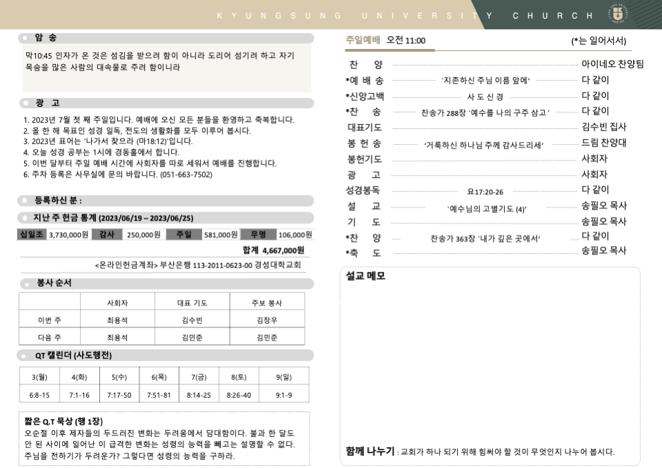The height and width of the screenshot is (468, 662).
Task: Click "드림 찬양대" in the 봉헌송 row
Action: pyautogui.click(x=604, y=143)
